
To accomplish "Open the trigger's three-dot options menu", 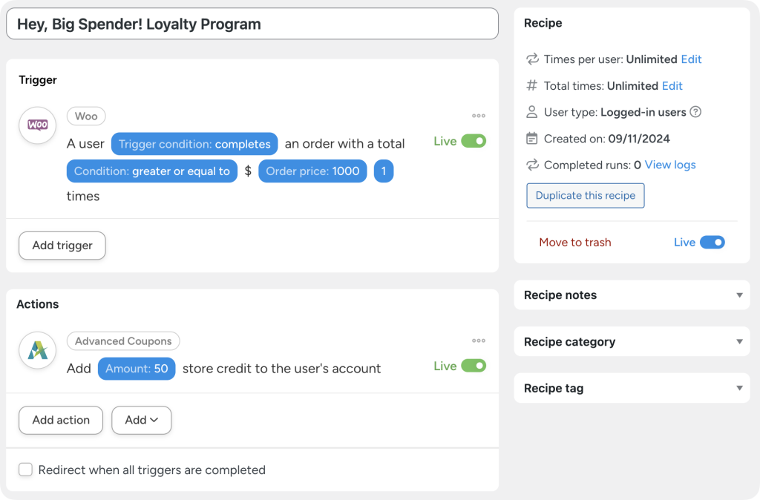I will [x=479, y=116].
